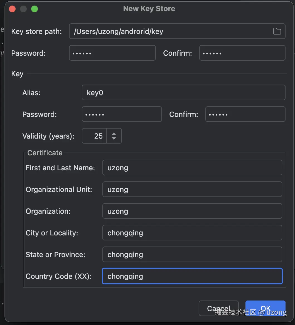The height and width of the screenshot is (325, 295).
Task: Decrease validity years with the down arrow
Action: (114, 138)
